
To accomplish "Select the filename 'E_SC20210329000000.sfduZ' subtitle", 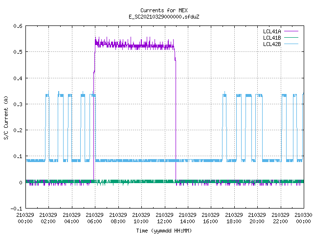I will click(164, 17).
